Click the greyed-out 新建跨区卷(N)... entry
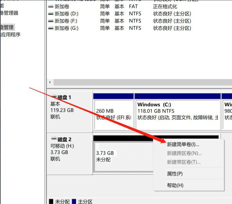 point(184,153)
